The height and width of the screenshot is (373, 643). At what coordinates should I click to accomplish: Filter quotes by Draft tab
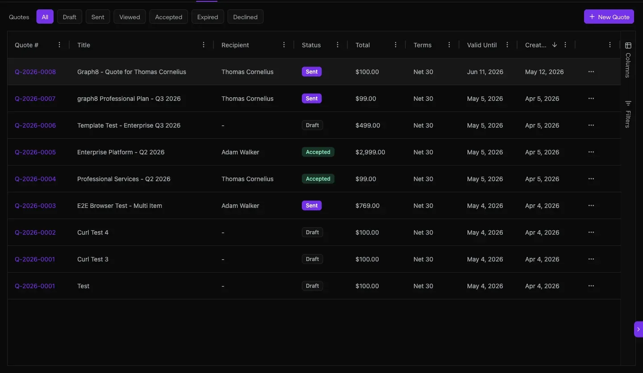pyautogui.click(x=70, y=17)
